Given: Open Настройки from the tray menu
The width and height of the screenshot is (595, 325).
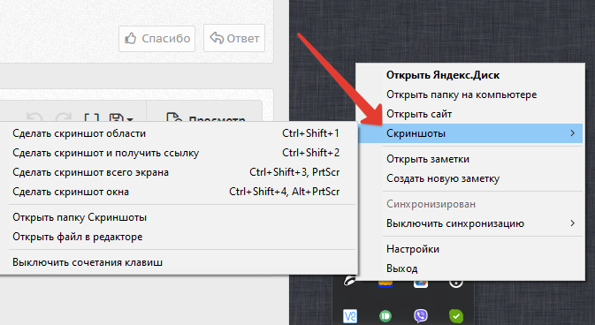Looking at the screenshot, I should (x=470, y=249).
